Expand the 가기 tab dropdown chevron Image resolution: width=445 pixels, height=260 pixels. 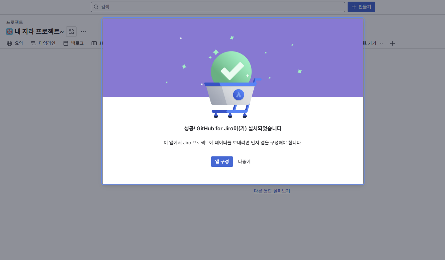(381, 43)
